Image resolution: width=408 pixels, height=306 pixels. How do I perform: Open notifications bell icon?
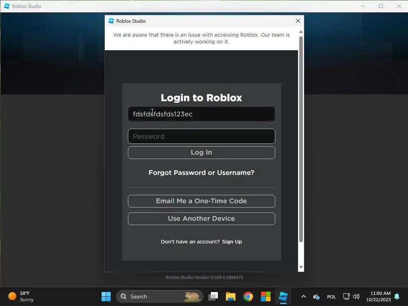[x=397, y=296]
